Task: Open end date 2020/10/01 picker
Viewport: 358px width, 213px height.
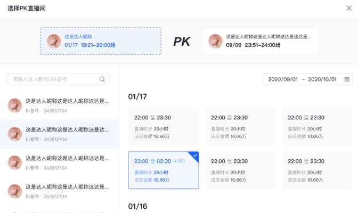Action: (x=322, y=79)
